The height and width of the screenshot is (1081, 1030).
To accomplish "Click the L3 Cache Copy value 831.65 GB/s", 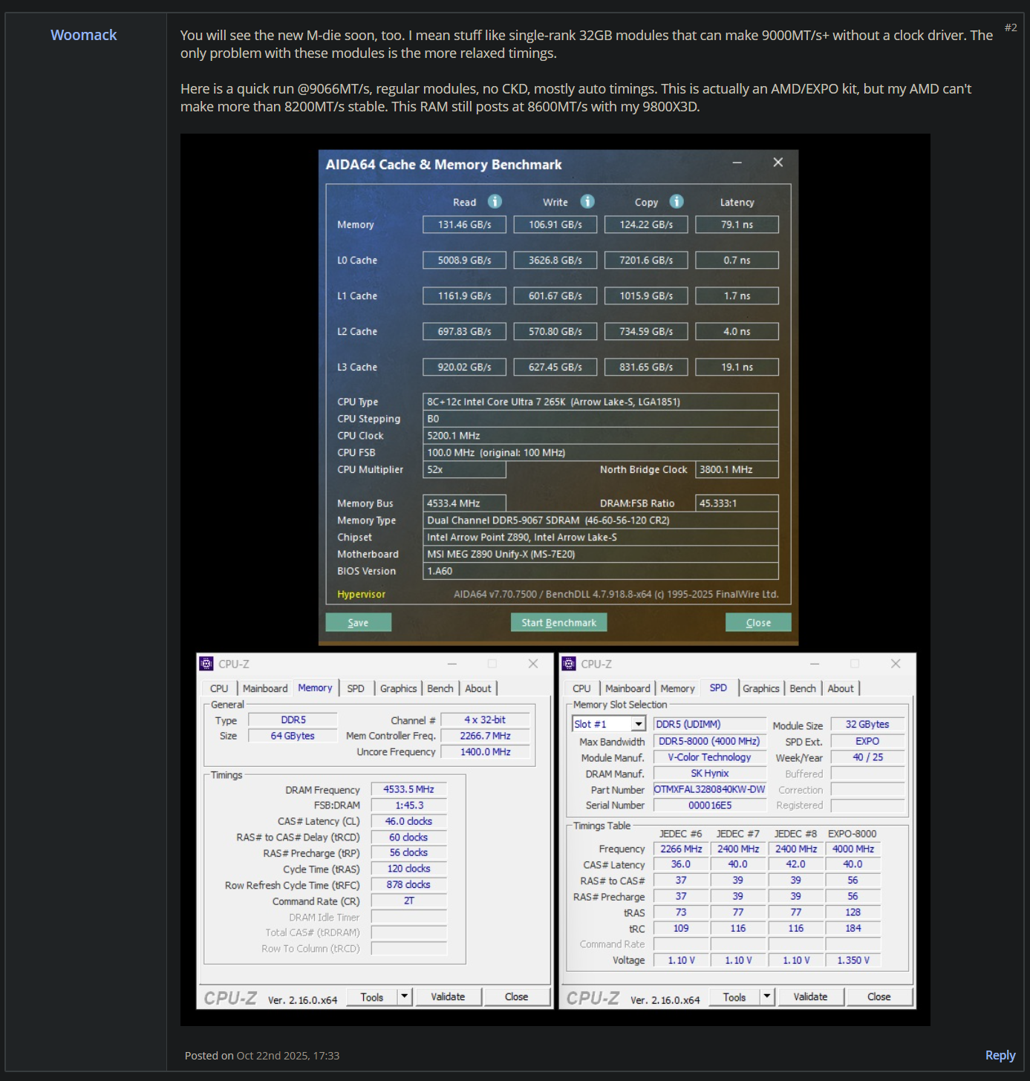I will point(646,367).
